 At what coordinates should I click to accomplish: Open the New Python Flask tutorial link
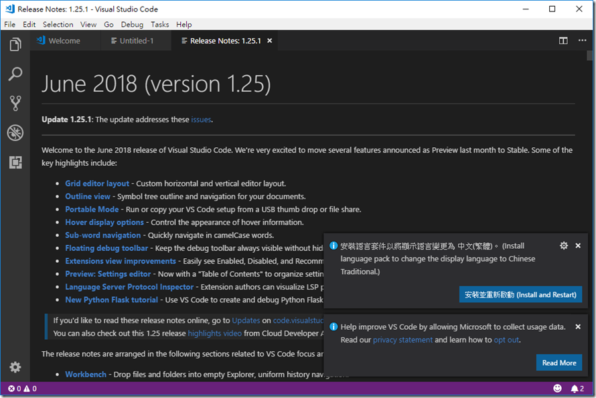pos(111,300)
